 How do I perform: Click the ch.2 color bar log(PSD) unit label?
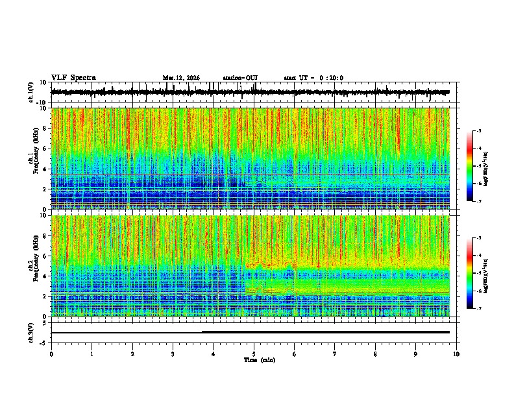coord(486,276)
